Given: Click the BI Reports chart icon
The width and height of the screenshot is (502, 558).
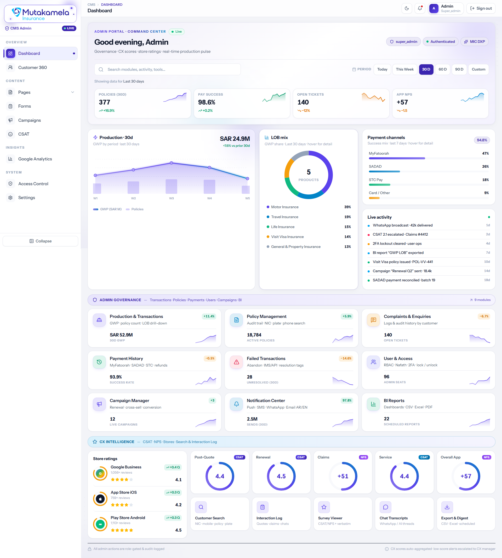Looking at the screenshot, I should click(x=373, y=404).
